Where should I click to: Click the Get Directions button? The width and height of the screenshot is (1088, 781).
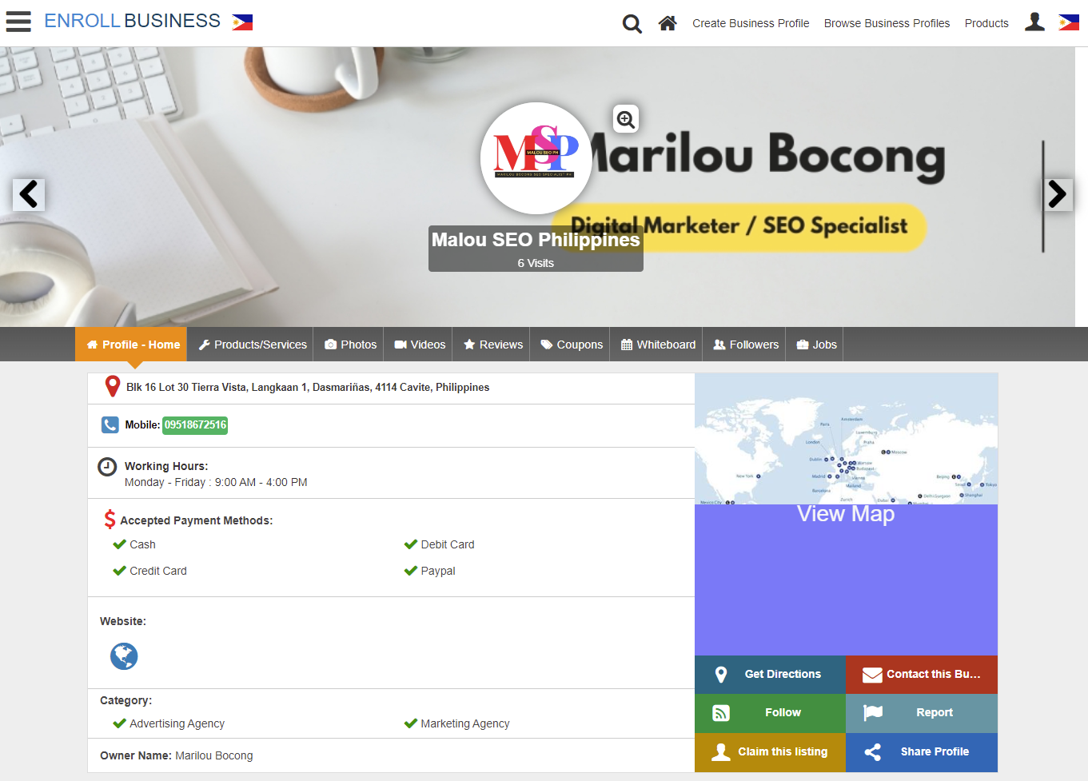[x=770, y=675]
